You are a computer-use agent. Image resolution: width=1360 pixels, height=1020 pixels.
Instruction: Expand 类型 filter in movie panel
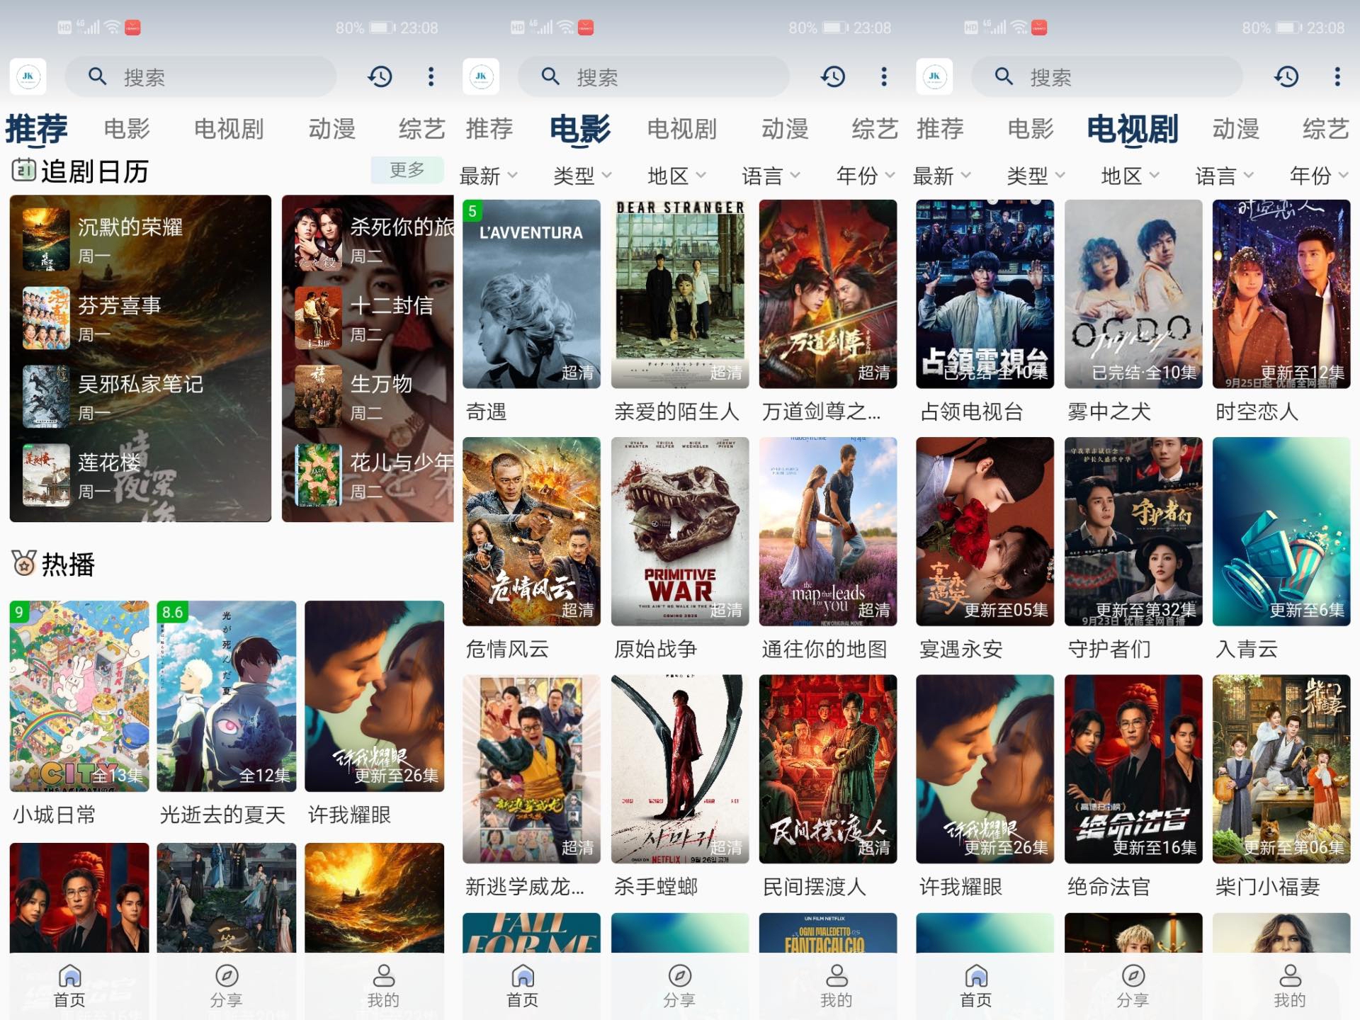pos(582,176)
